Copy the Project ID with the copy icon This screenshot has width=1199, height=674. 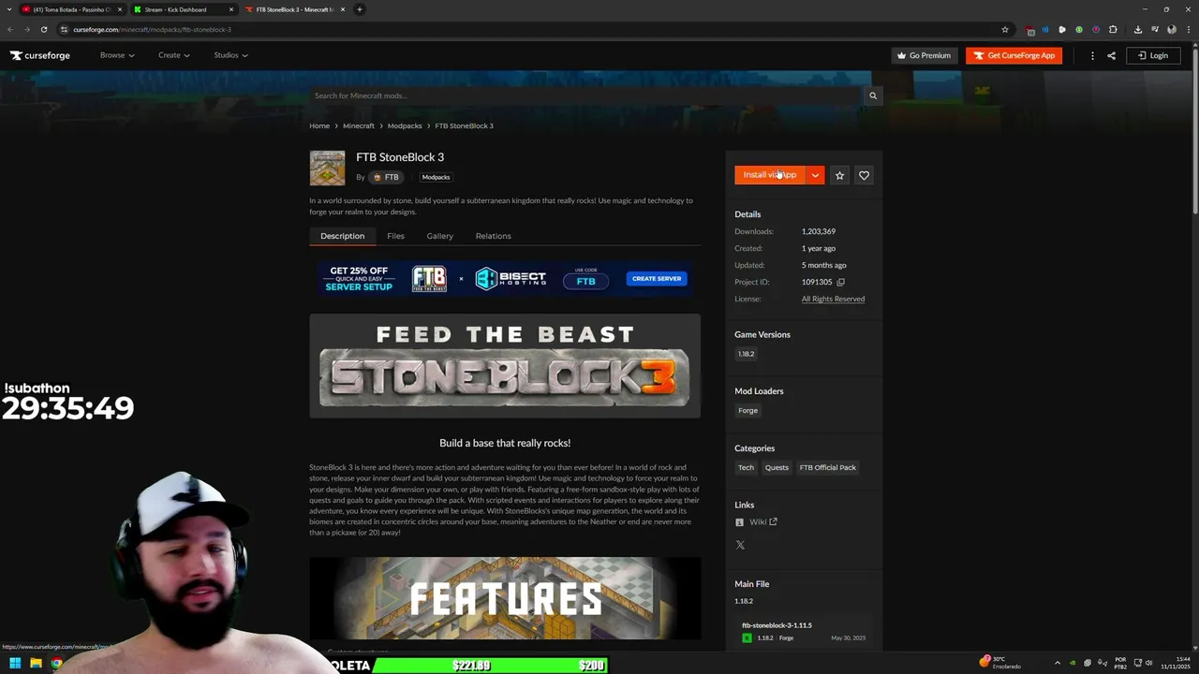point(840,282)
